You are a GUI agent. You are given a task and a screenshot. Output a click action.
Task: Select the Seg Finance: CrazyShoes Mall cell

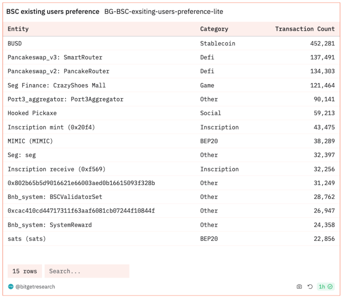click(56, 85)
